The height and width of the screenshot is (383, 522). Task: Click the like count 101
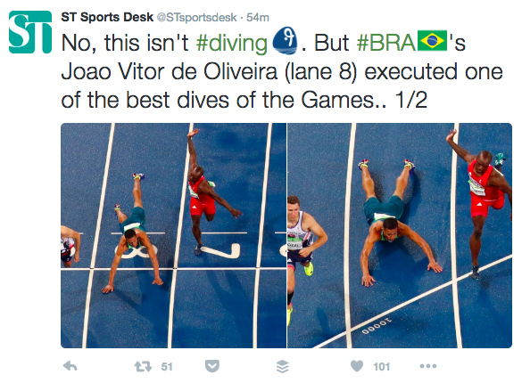click(x=381, y=367)
